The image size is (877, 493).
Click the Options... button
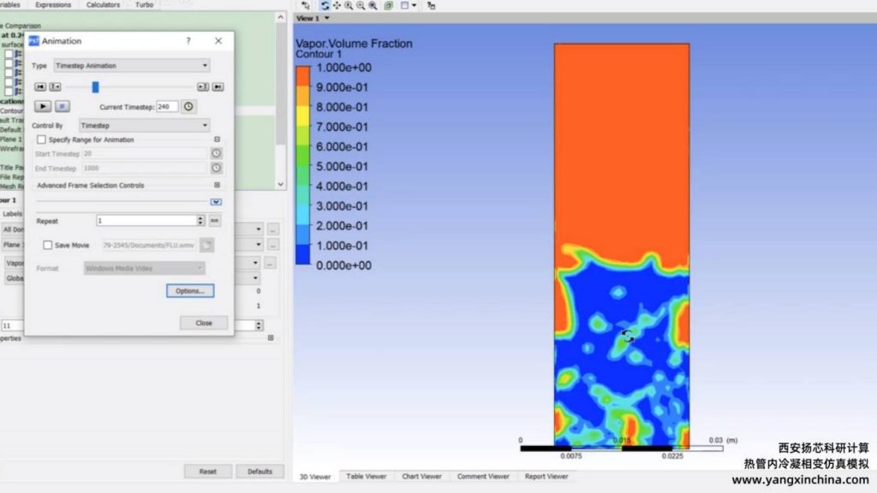coord(190,291)
